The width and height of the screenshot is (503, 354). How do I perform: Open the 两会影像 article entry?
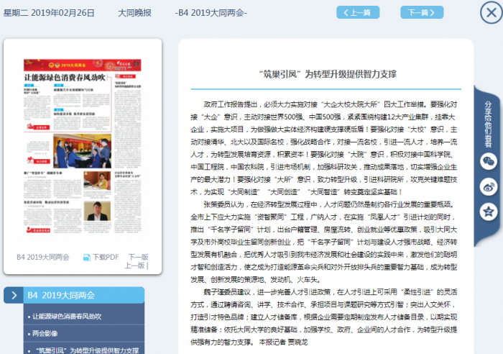(47, 333)
